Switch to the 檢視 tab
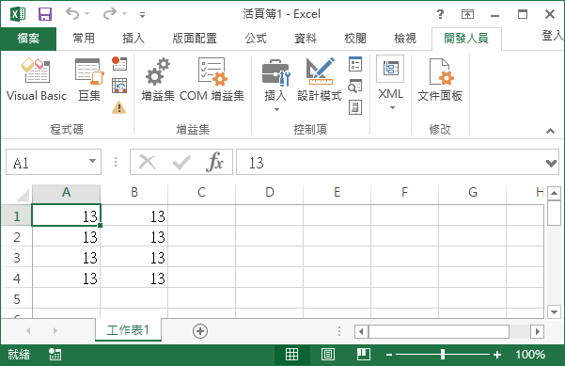565x366 pixels. [405, 39]
